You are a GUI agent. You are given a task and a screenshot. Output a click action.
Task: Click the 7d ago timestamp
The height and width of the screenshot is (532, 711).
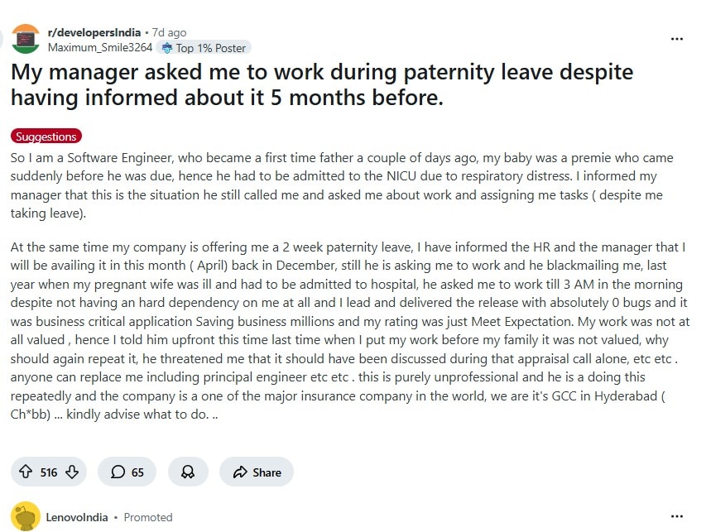pos(169,32)
